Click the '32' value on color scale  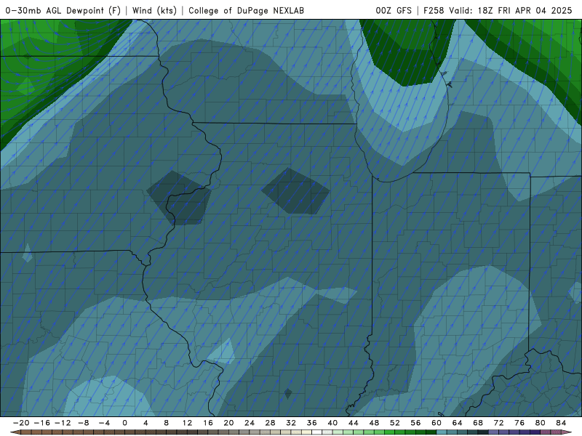[291, 423]
